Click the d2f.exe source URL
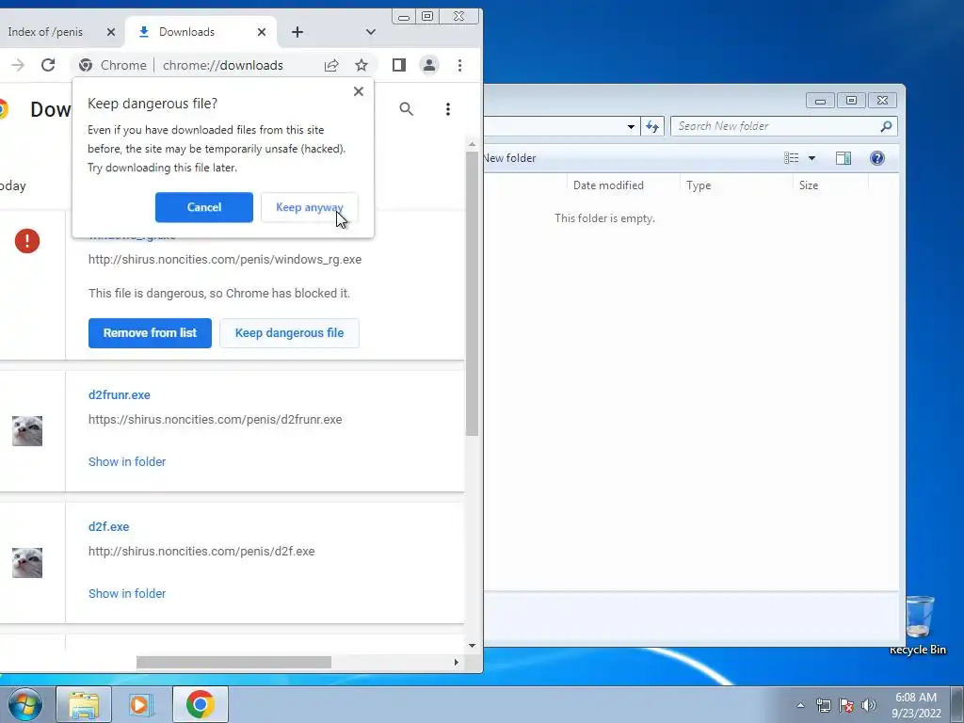The height and width of the screenshot is (723, 964). tap(201, 552)
